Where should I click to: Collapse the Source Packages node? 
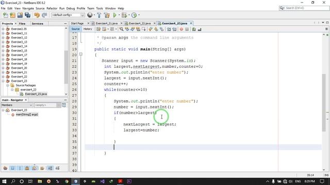click(x=8, y=85)
